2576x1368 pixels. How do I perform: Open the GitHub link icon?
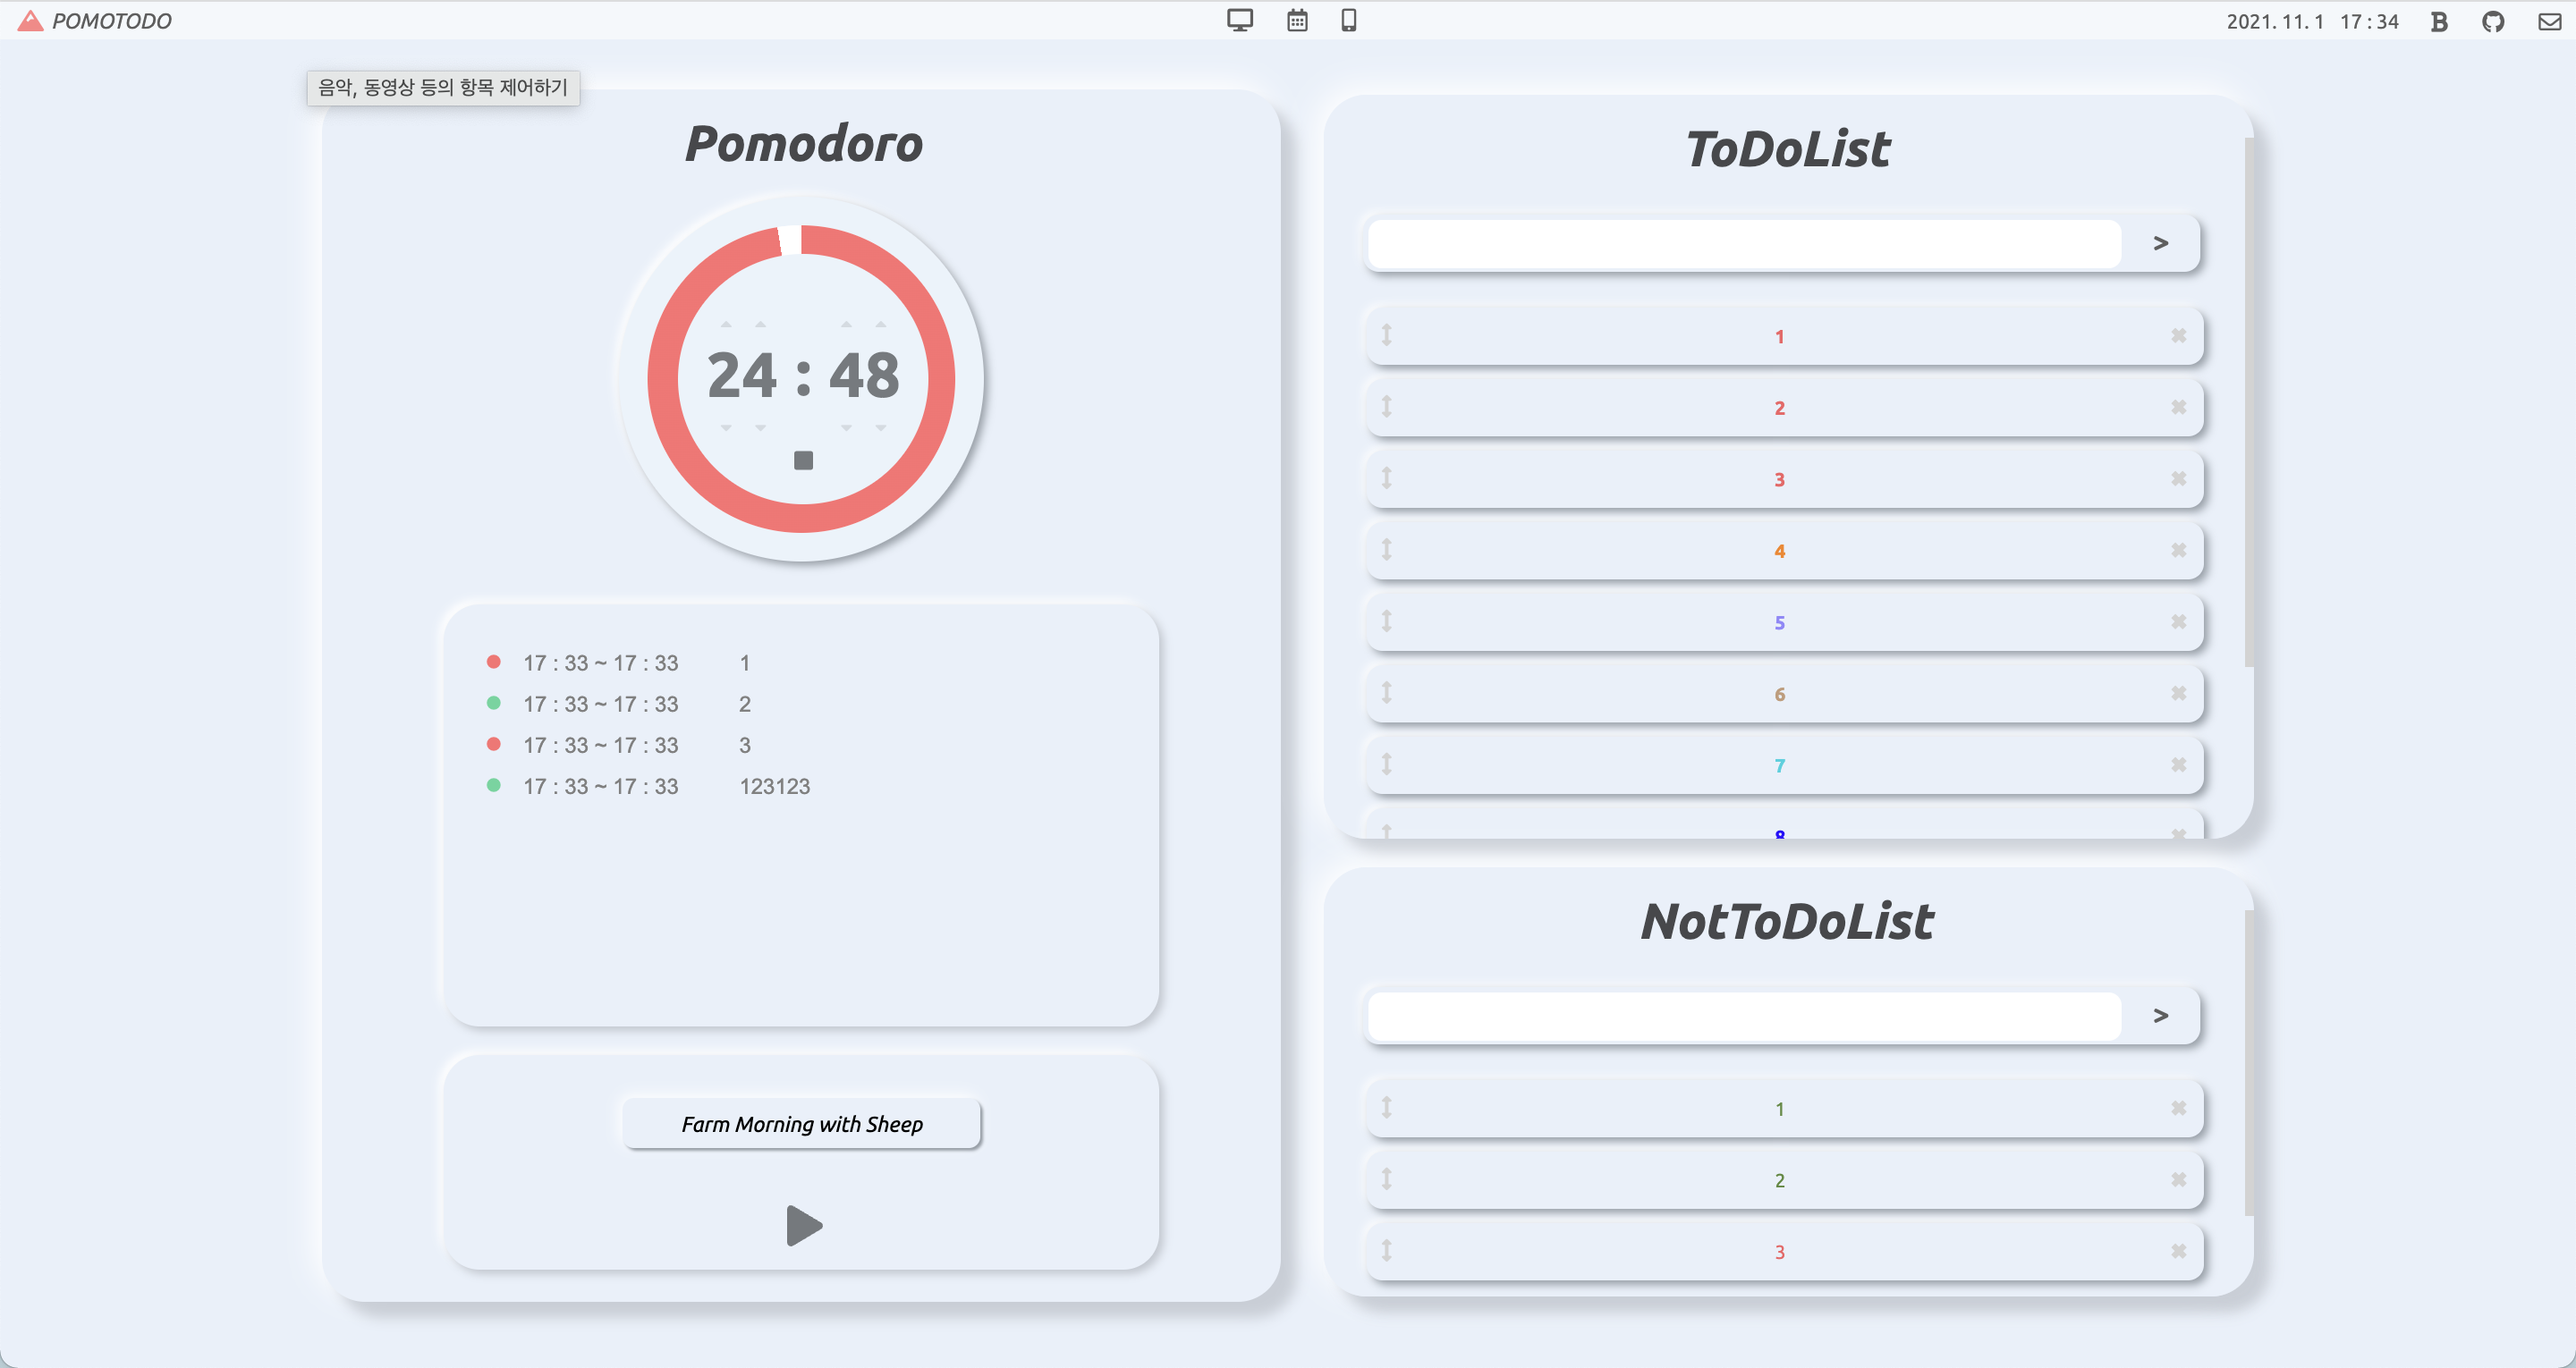pos(2492,21)
